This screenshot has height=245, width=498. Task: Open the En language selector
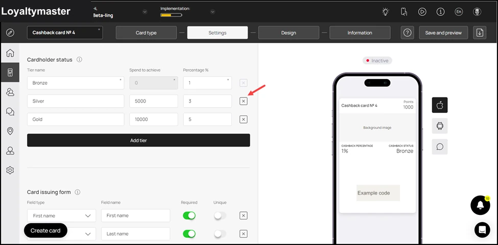coord(459,12)
